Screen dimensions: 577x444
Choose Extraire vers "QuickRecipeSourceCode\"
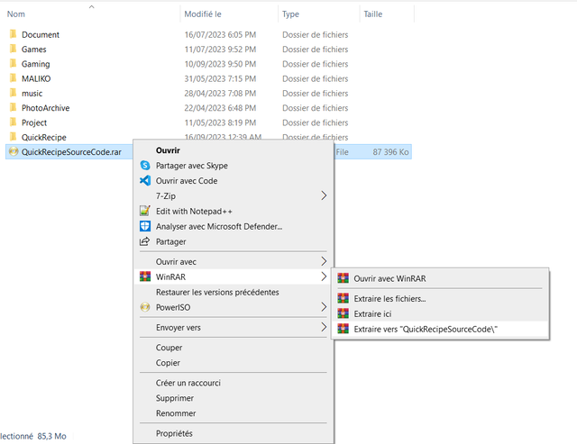[x=426, y=329]
